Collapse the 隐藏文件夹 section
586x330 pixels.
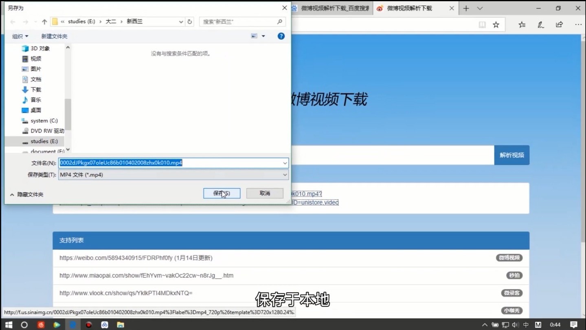pos(27,194)
